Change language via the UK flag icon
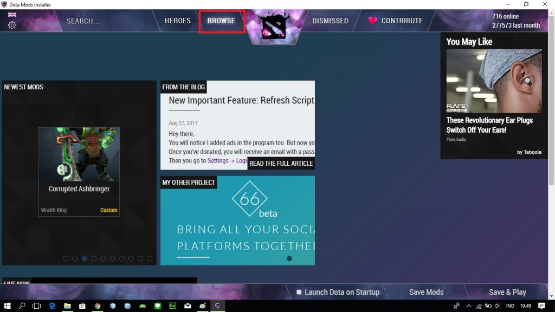 [12, 15]
